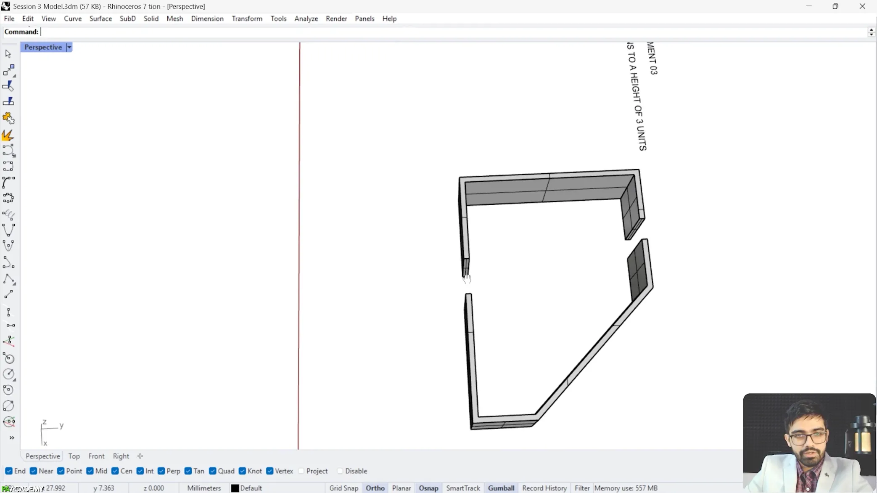Expand more tools with double chevron
877x493 pixels.
12,437
